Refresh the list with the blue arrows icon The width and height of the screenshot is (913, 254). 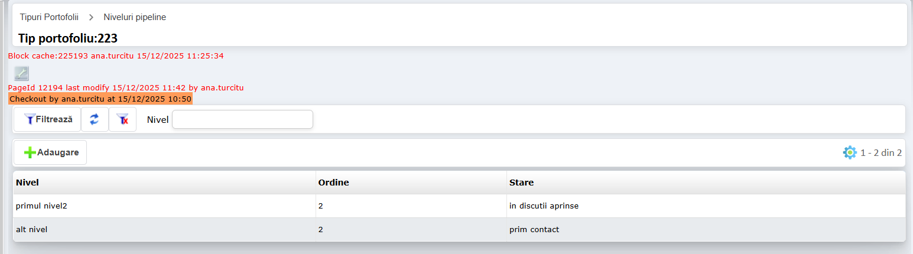click(95, 119)
